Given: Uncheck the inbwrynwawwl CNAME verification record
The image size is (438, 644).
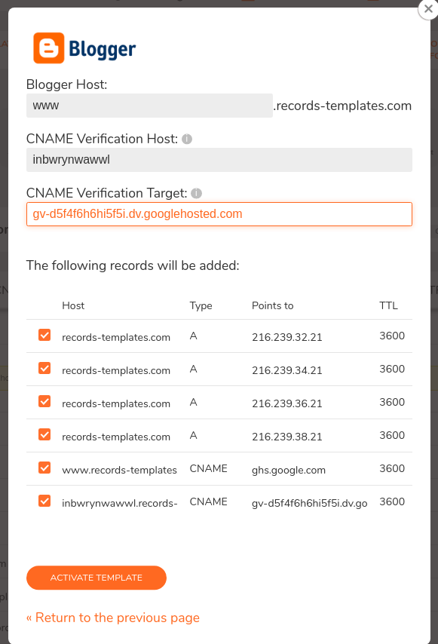Looking at the screenshot, I should coord(44,501).
